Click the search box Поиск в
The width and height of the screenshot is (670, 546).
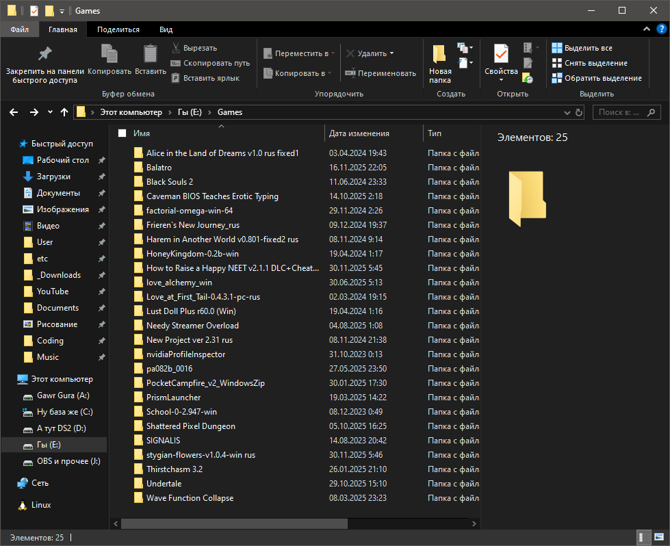626,112
